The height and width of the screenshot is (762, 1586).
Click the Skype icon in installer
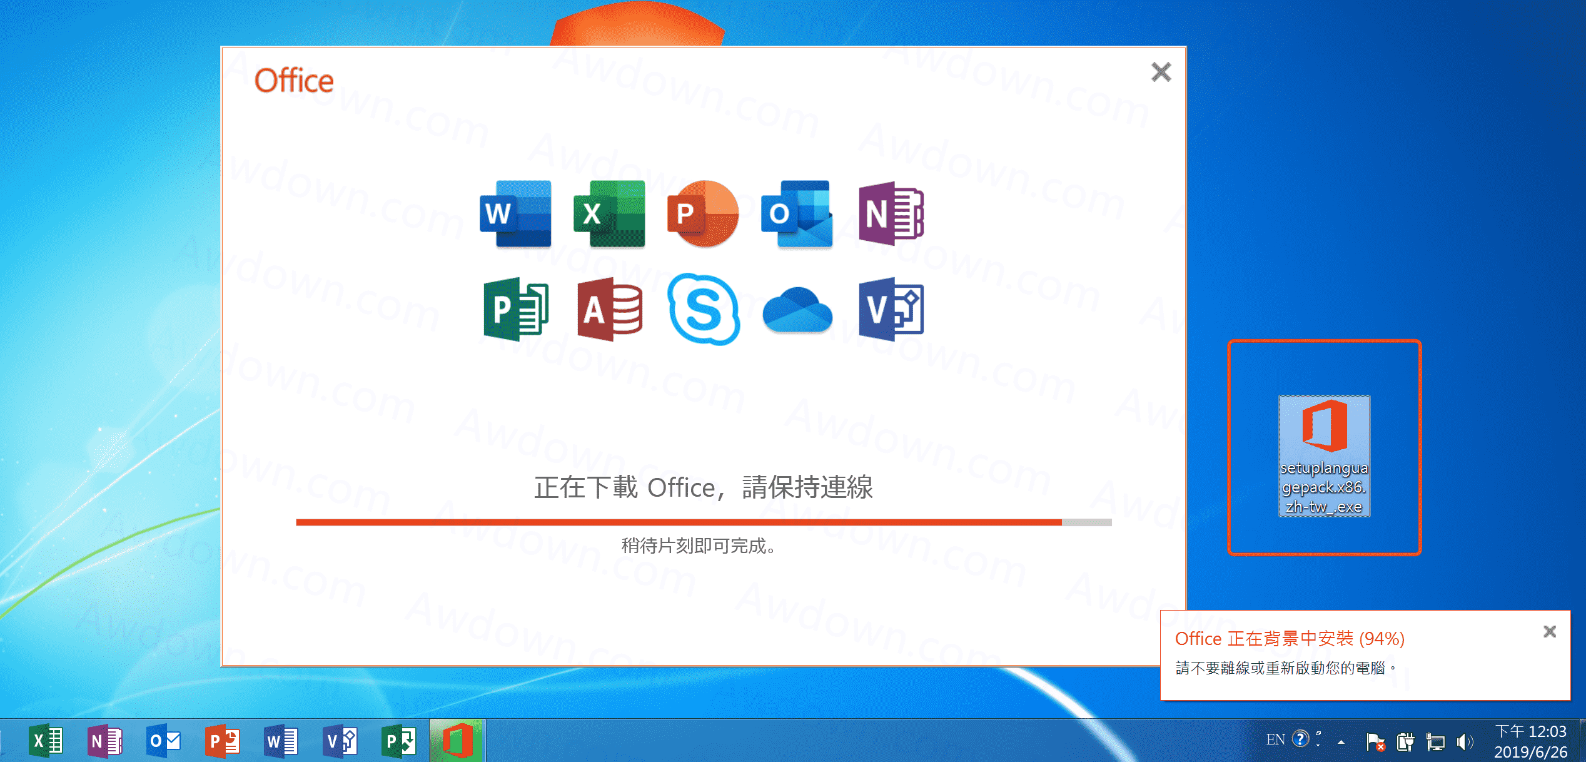[x=703, y=309]
